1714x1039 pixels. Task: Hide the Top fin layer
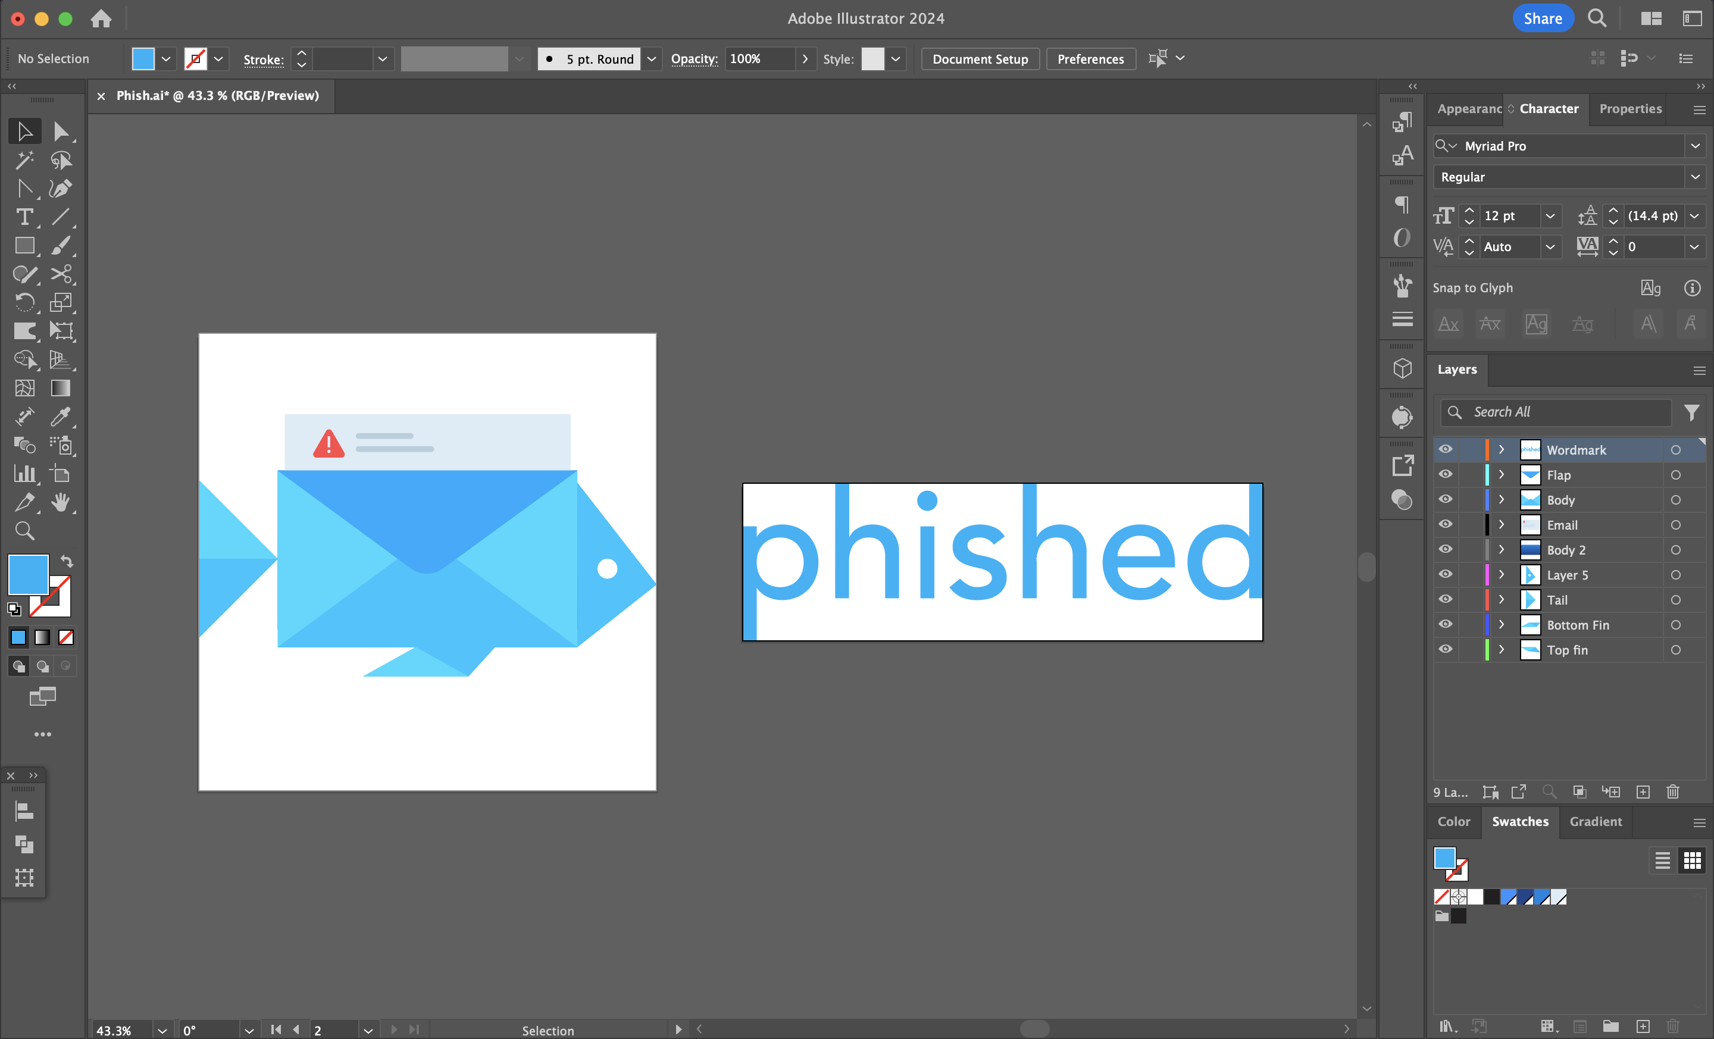tap(1446, 650)
